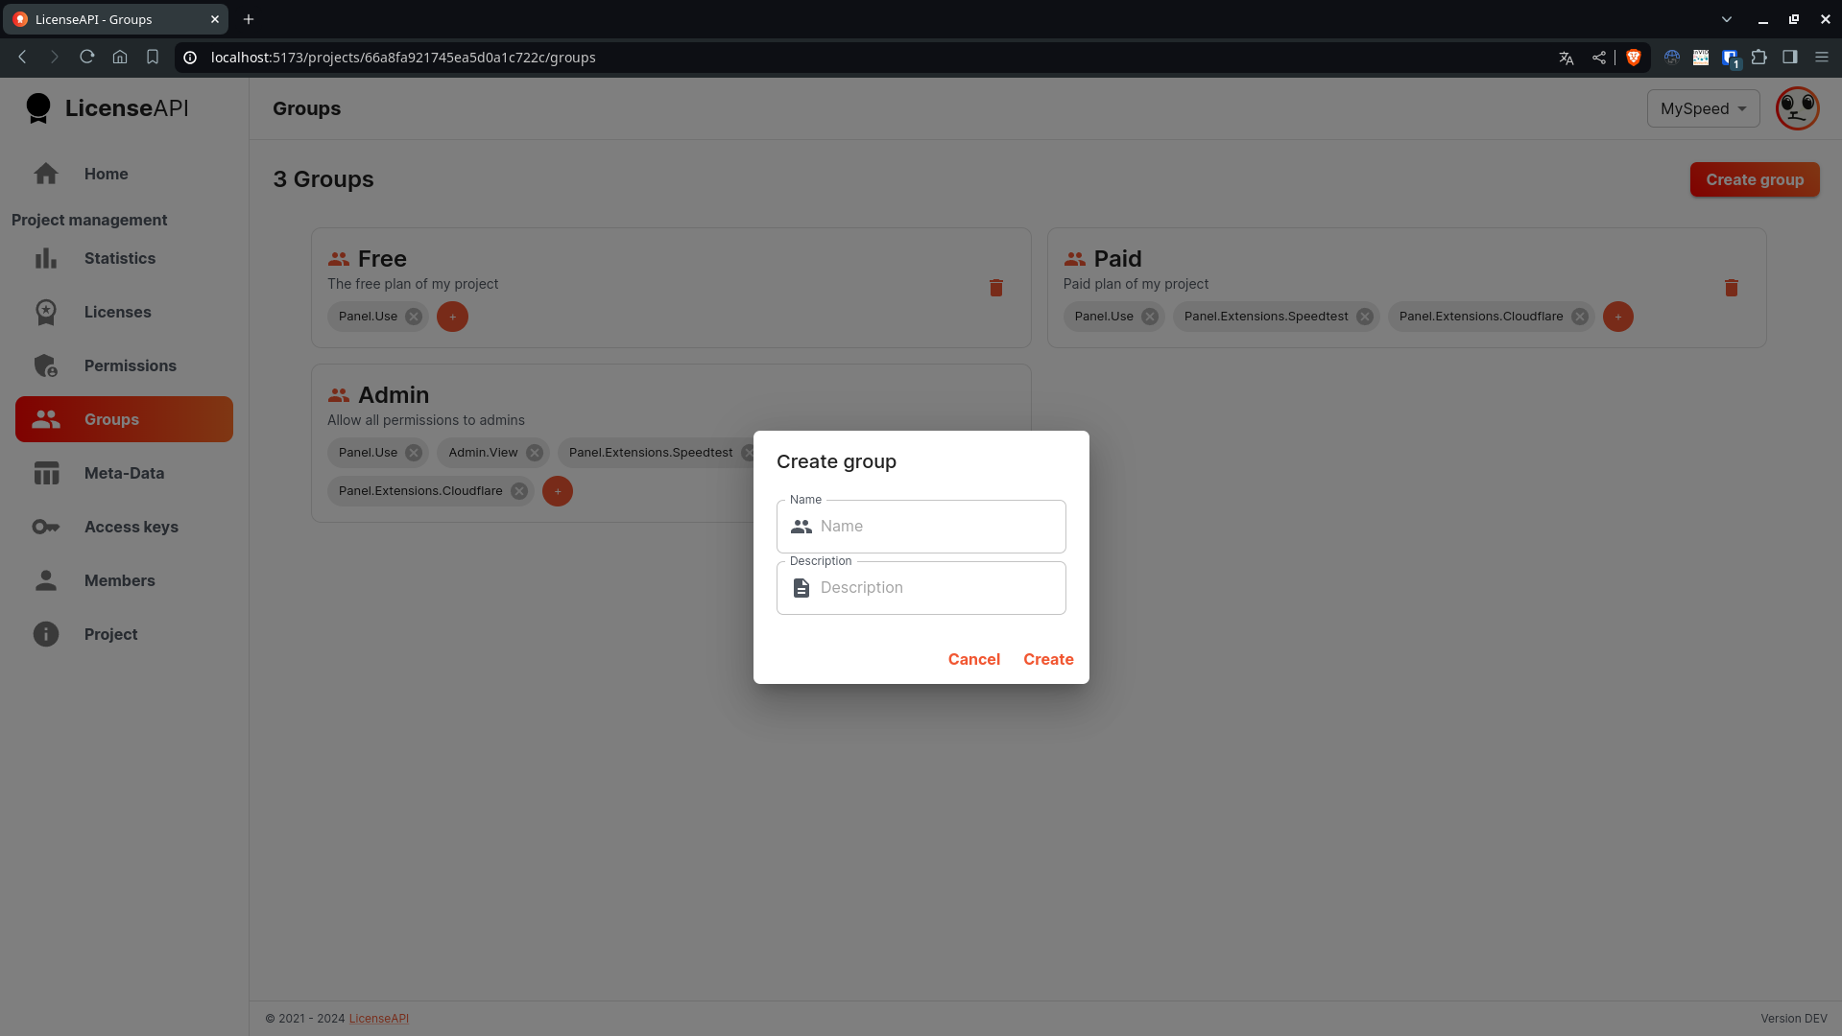
Task: Remove Panel.Use chip from Admin group
Action: [414, 453]
